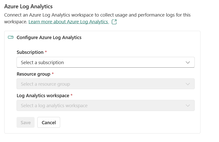This screenshot has width=219, height=142.
Task: Click the Subscription field label
Action: [x=30, y=52]
